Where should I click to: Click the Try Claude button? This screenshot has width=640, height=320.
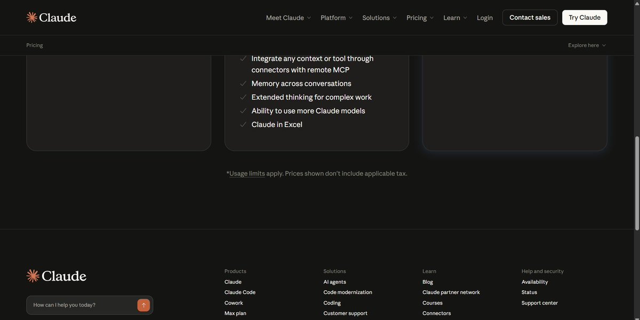[585, 18]
